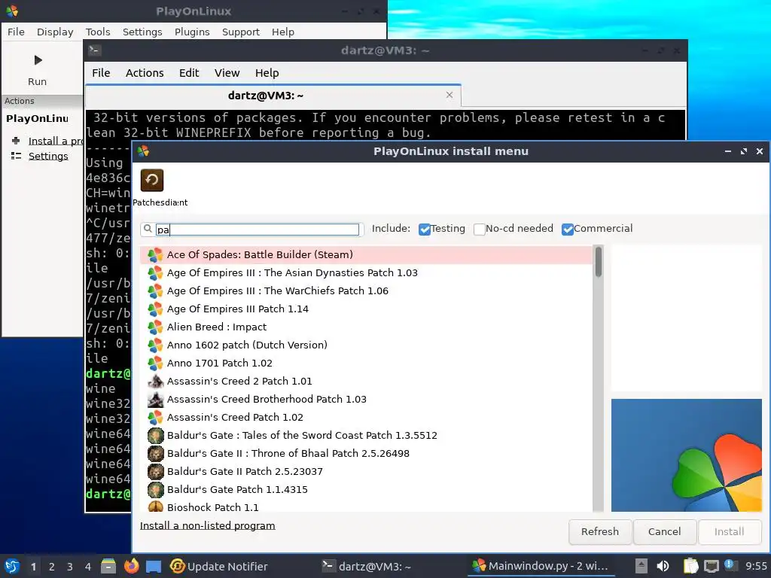Click the clover icon of Alien Breed : Impact
Viewport: 771px width, 578px height.
click(155, 327)
